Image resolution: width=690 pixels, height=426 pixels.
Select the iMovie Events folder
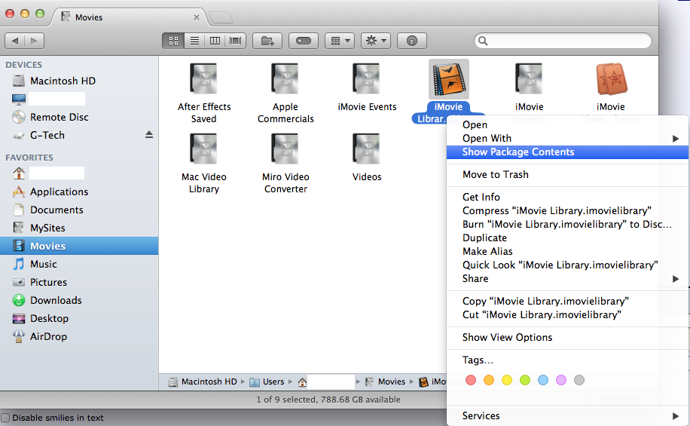367,79
